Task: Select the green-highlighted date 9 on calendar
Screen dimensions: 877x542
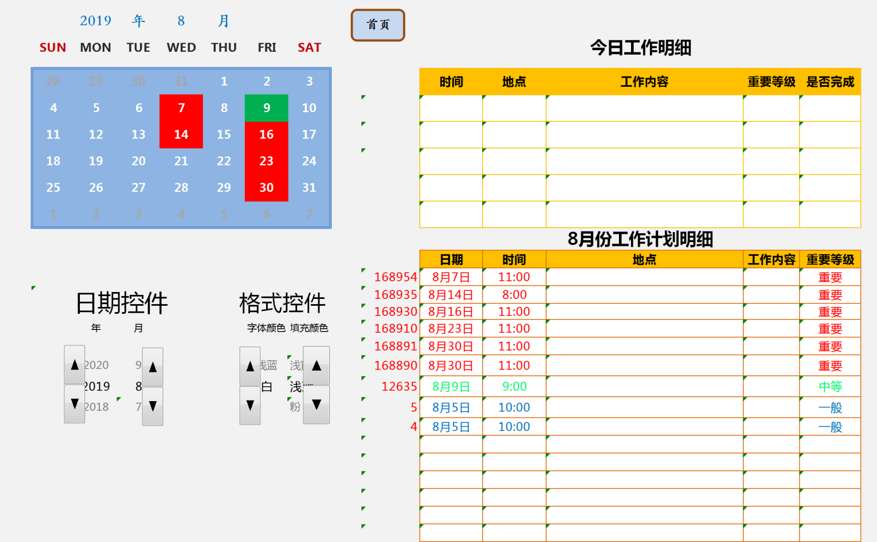Action: click(x=266, y=107)
